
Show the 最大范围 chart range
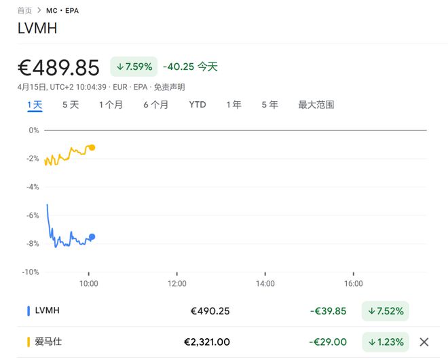tap(316, 105)
